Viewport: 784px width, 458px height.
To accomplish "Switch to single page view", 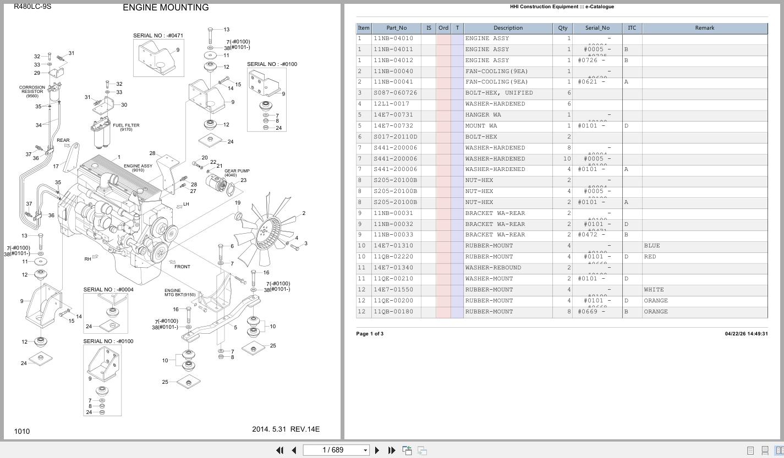I will pos(750,450).
